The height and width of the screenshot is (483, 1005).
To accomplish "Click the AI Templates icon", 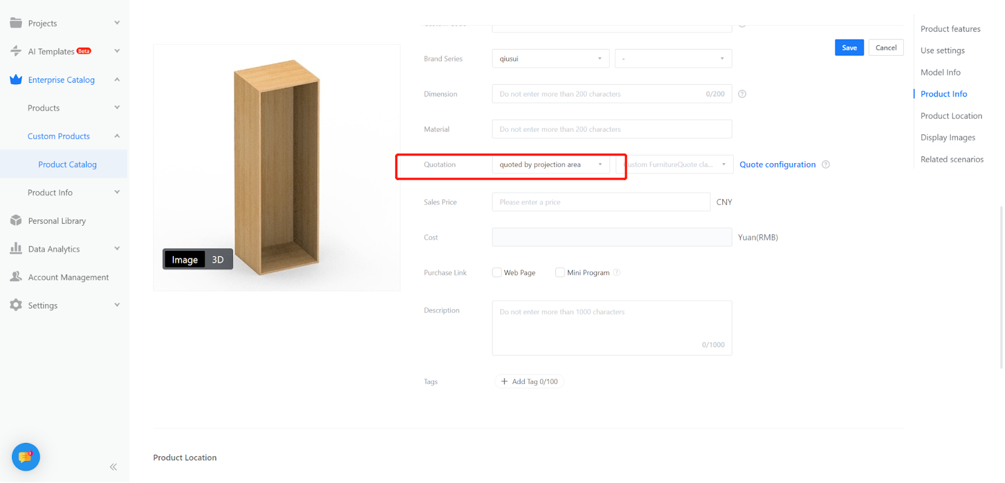I will pos(16,51).
